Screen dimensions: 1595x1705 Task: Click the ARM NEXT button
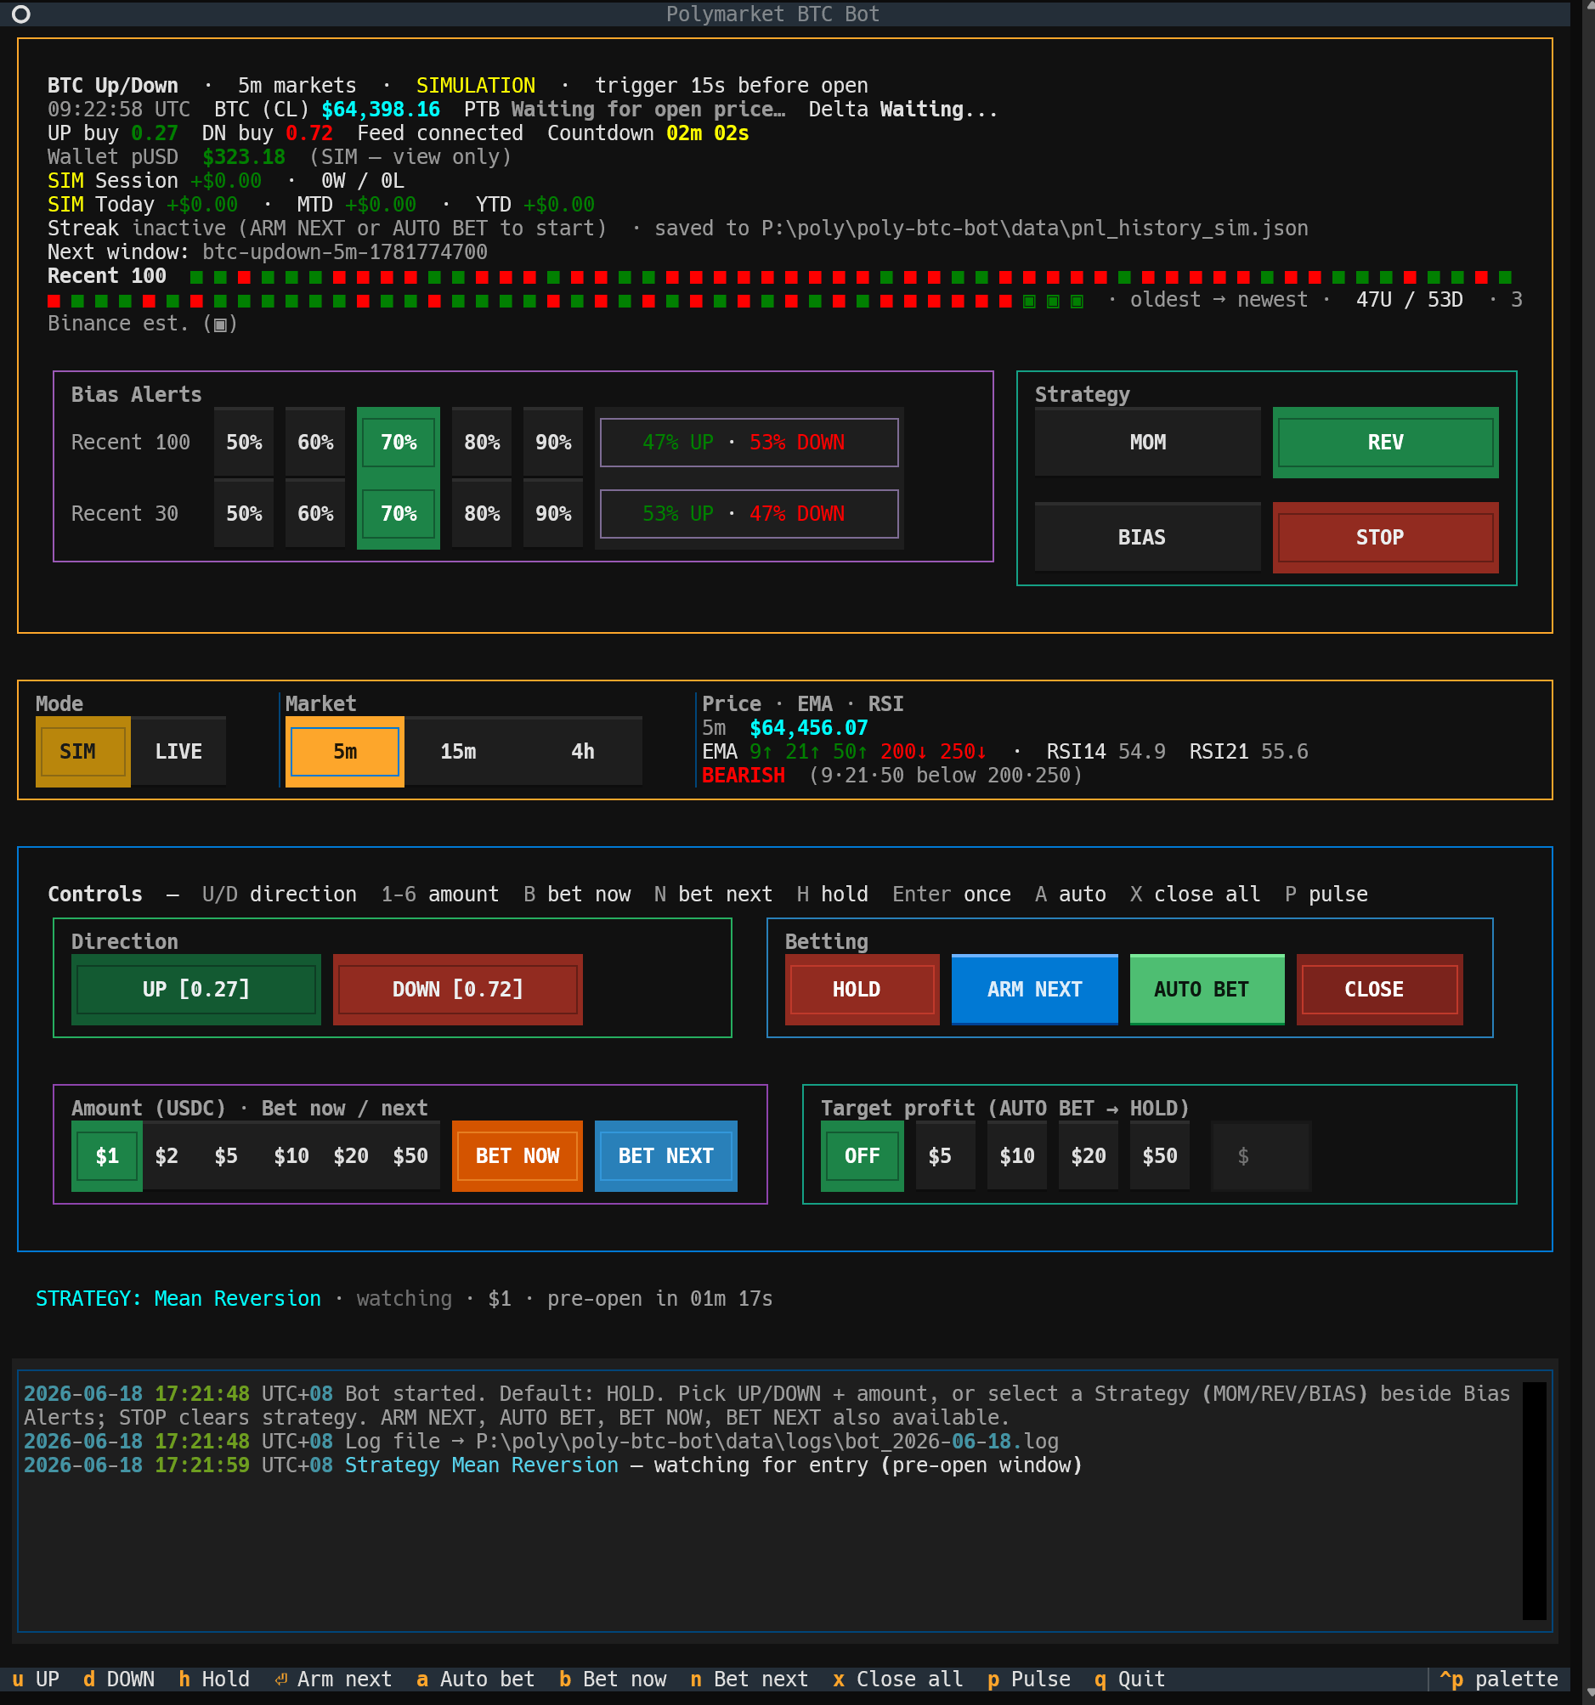pyautogui.click(x=1034, y=989)
